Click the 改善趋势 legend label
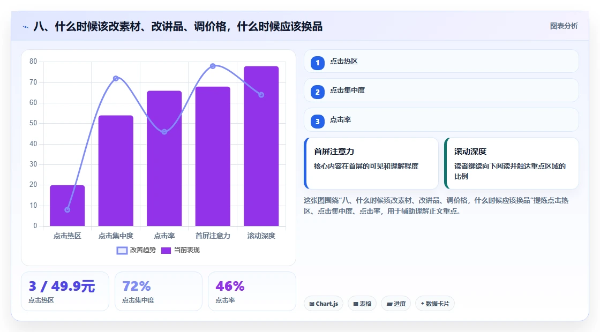The height and width of the screenshot is (332, 600). pos(143,250)
